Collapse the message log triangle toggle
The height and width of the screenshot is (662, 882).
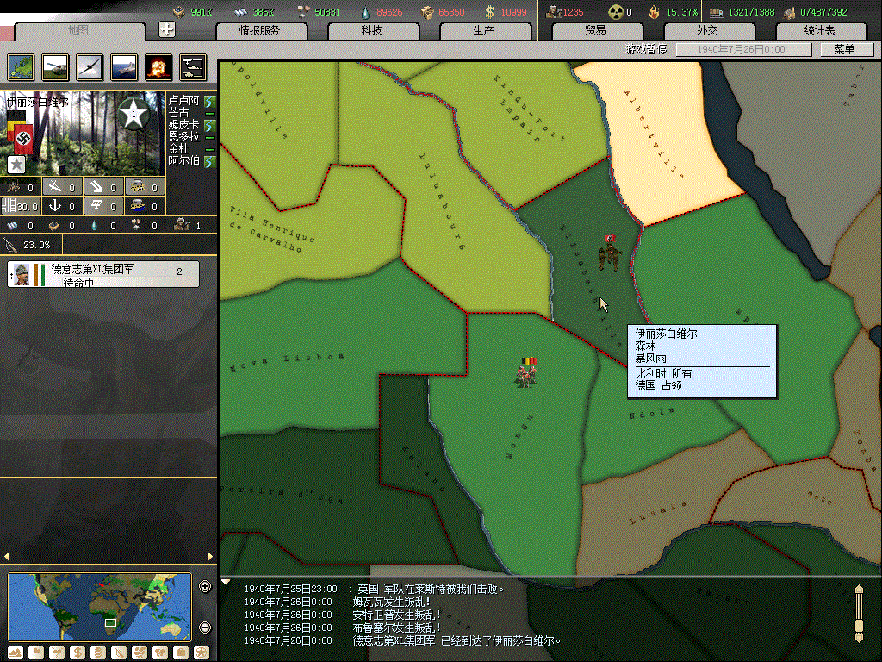[226, 582]
